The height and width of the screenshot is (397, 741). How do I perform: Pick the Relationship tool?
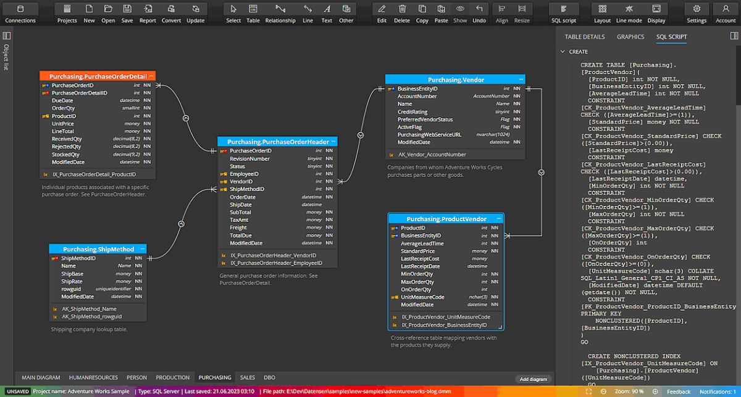[280, 13]
